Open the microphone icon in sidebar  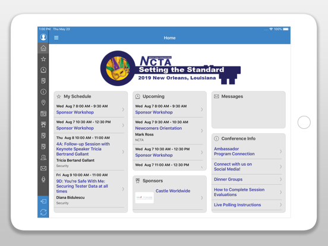[x=43, y=179]
